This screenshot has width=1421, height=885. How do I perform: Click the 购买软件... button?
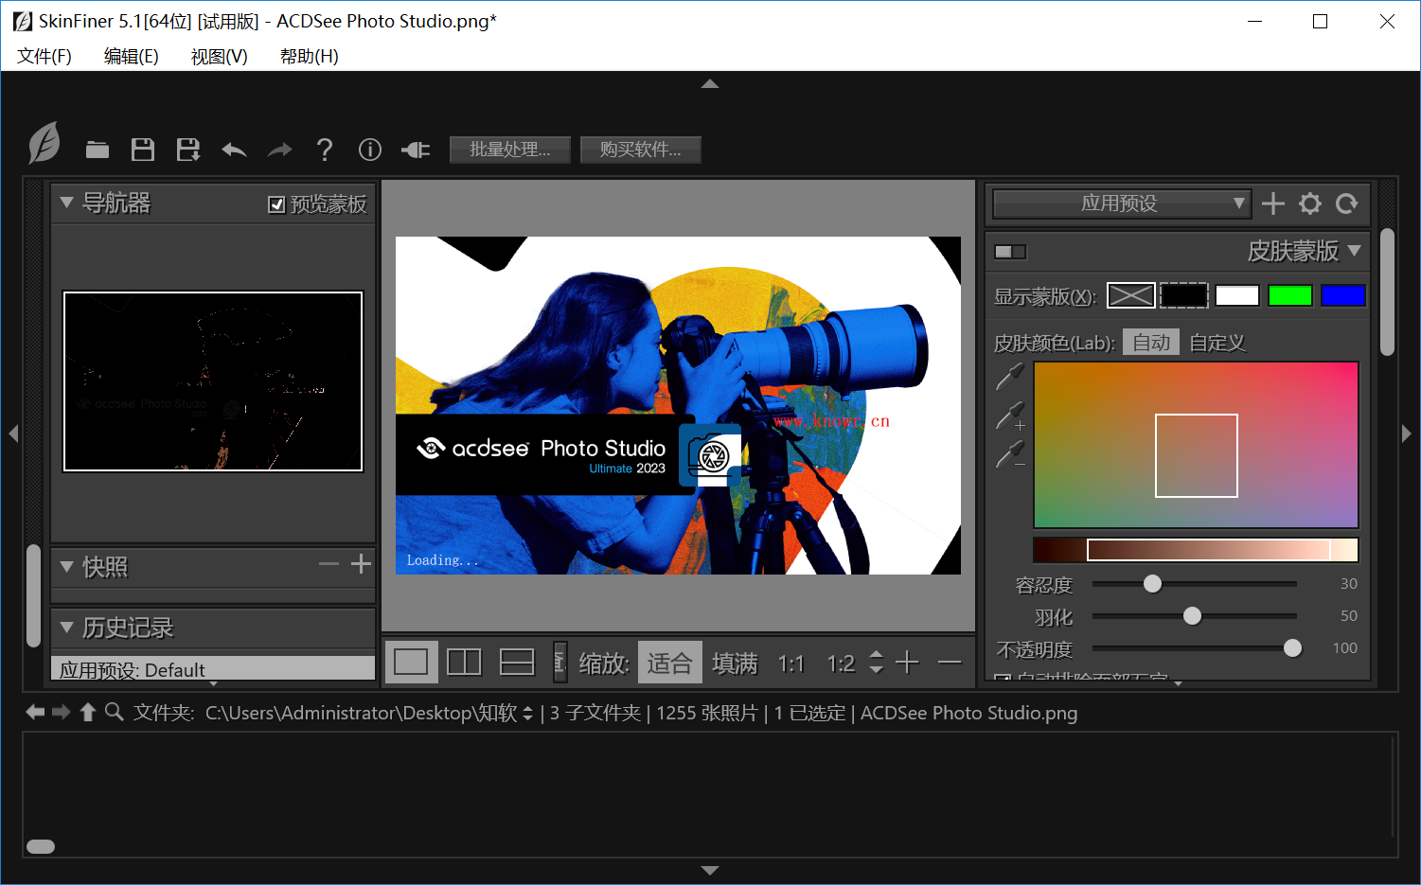pos(641,150)
